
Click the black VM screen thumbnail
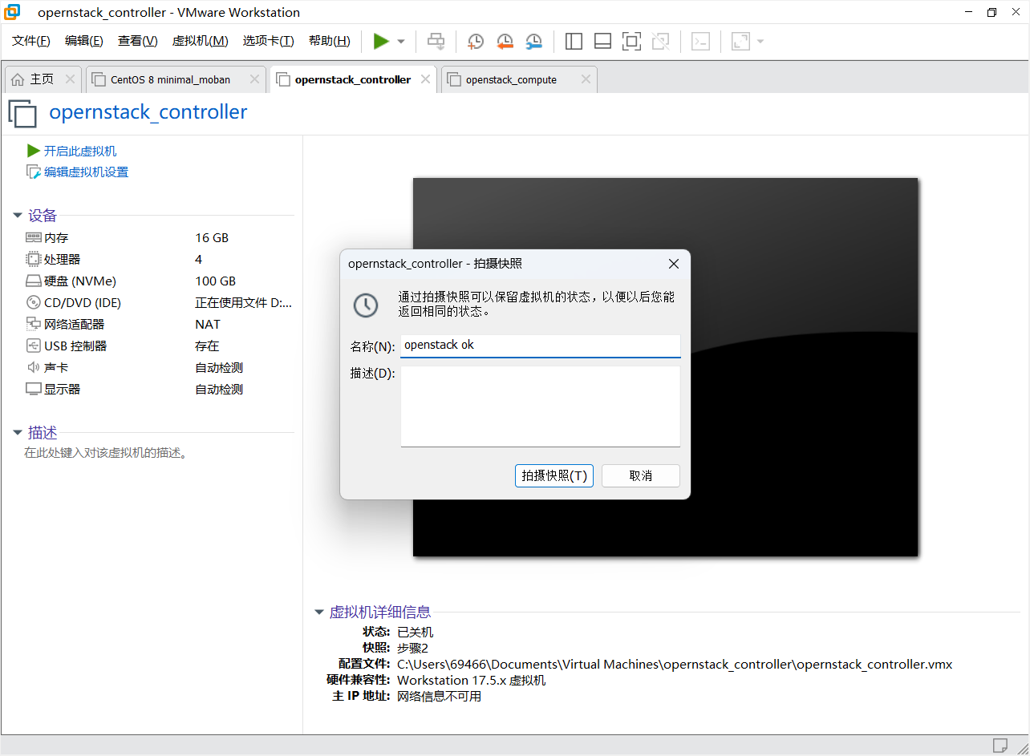(x=665, y=367)
